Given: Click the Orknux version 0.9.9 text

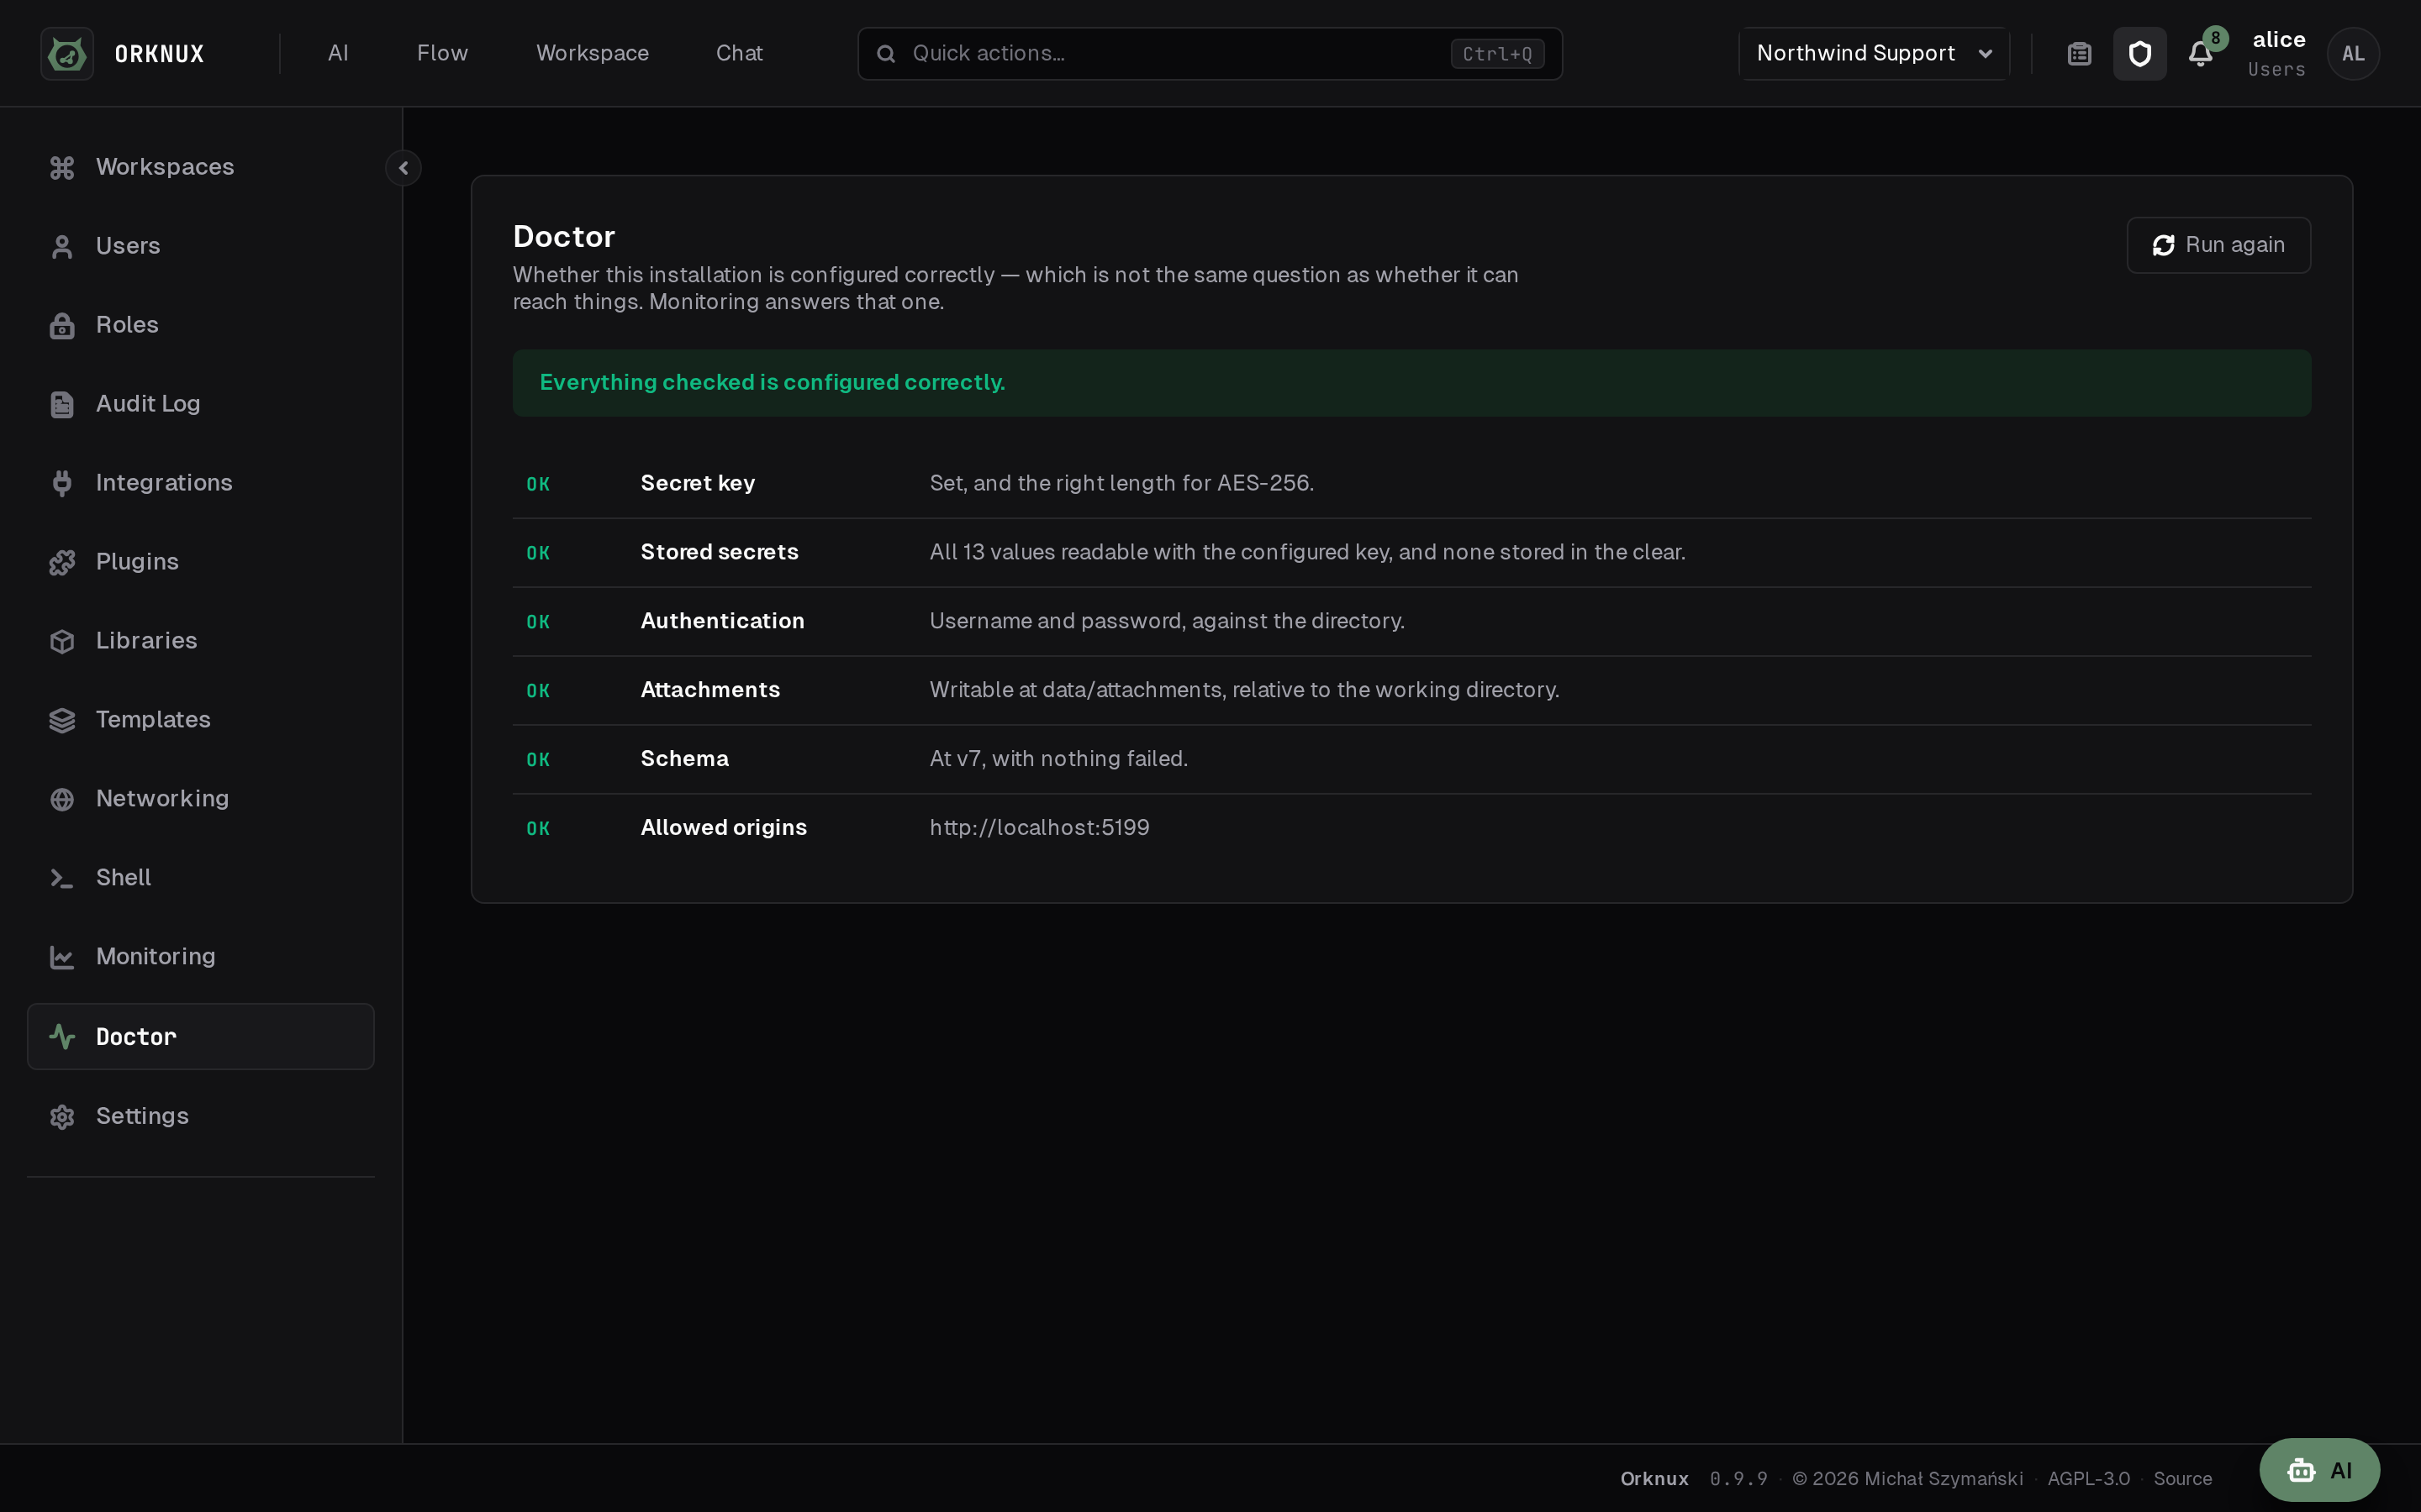Looking at the screenshot, I should (x=1738, y=1478).
